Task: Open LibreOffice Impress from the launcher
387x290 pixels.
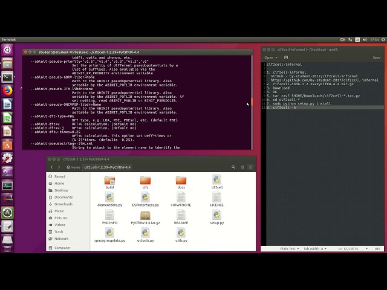Action: [x=7, y=132]
